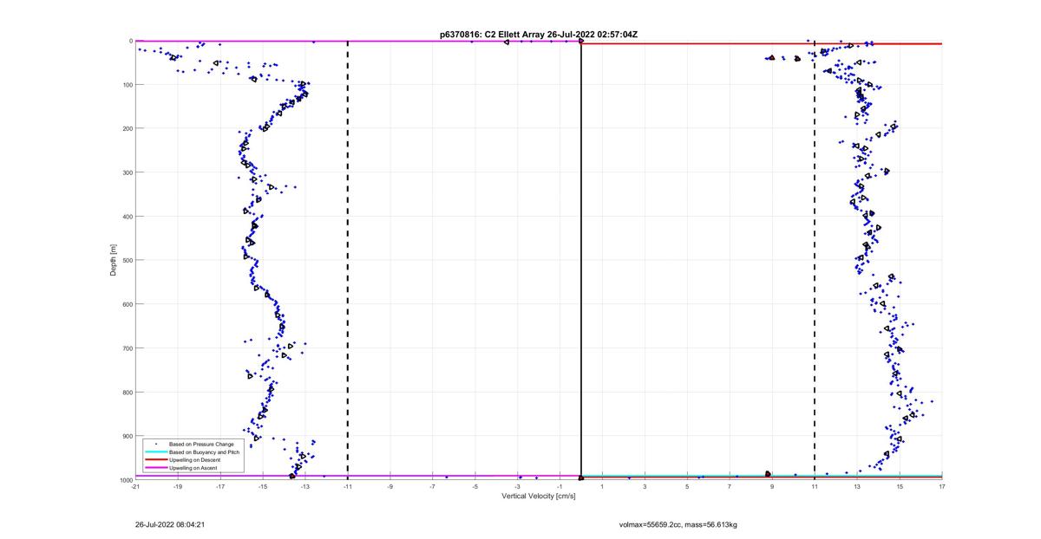Image resolution: width=1041 pixels, height=539 pixels.
Task: Click legend entry 'Upwelling on Descent'
Action: pos(193,459)
